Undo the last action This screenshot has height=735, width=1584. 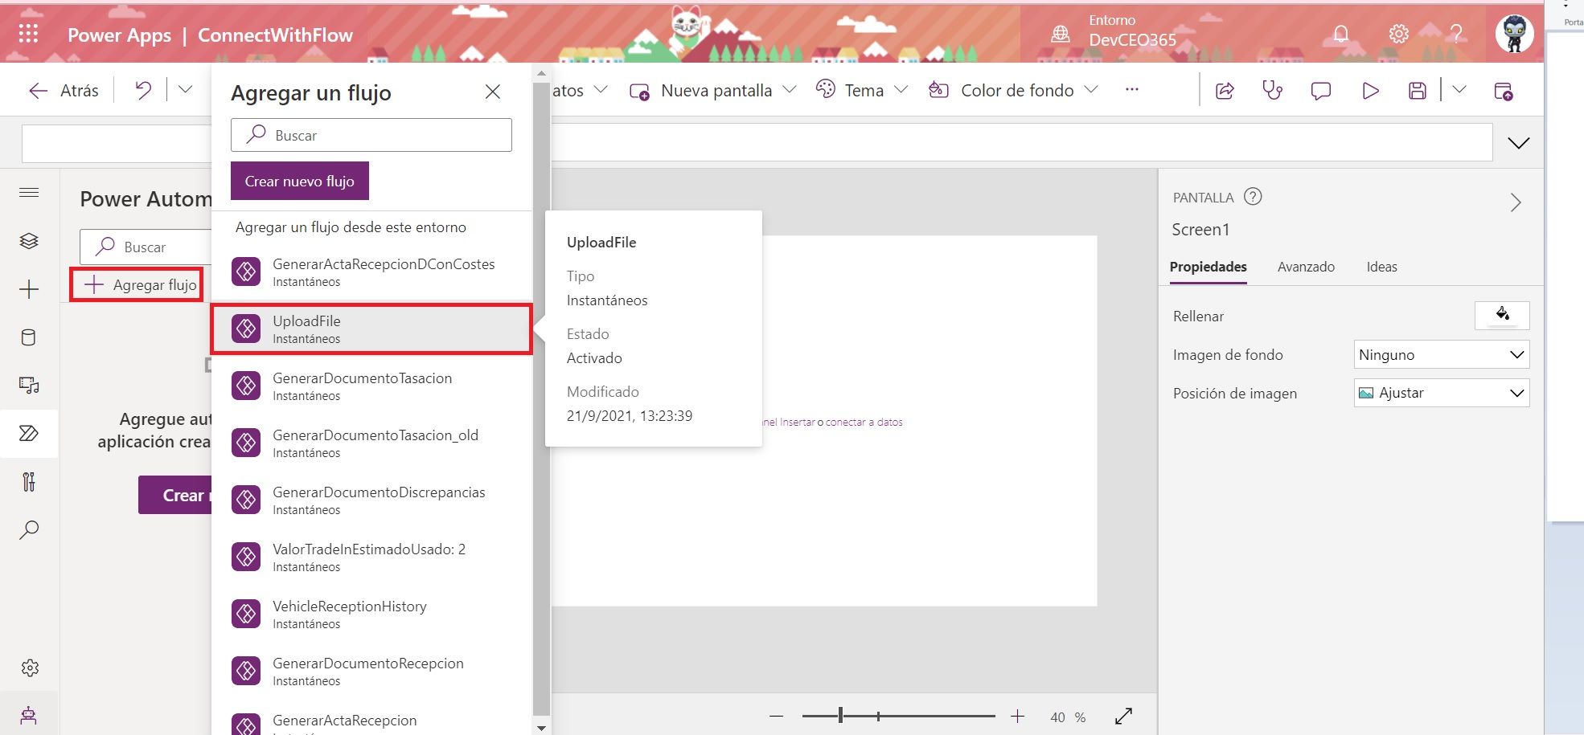coord(143,90)
